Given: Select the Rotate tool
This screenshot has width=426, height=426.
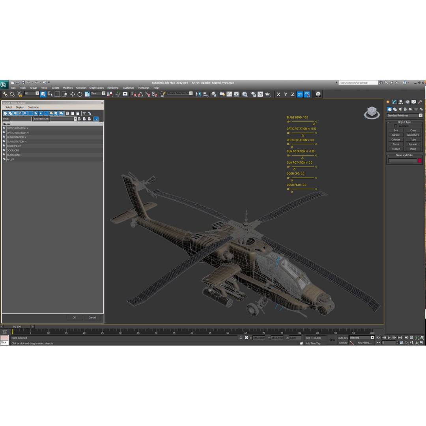Looking at the screenshot, I should [80, 94].
